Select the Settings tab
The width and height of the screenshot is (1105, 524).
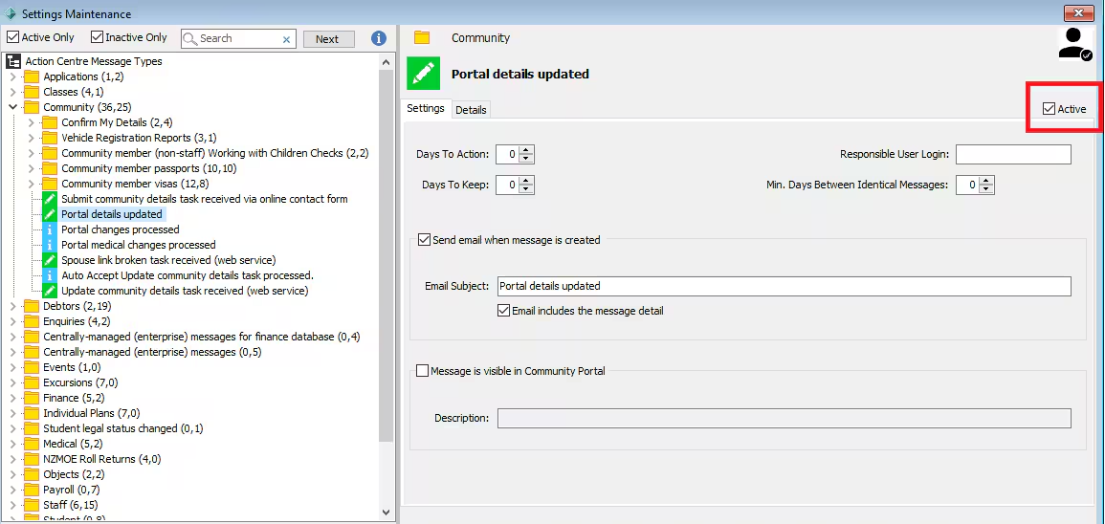pyautogui.click(x=426, y=108)
